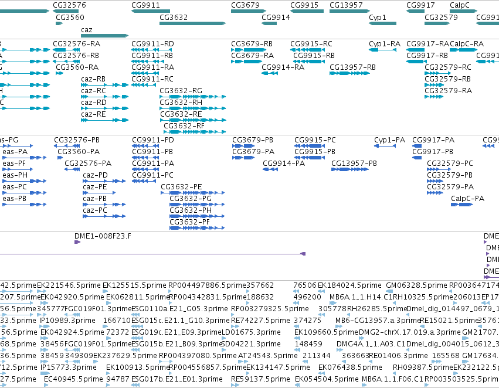Click protein CG3679-PA

coord(253,152)
